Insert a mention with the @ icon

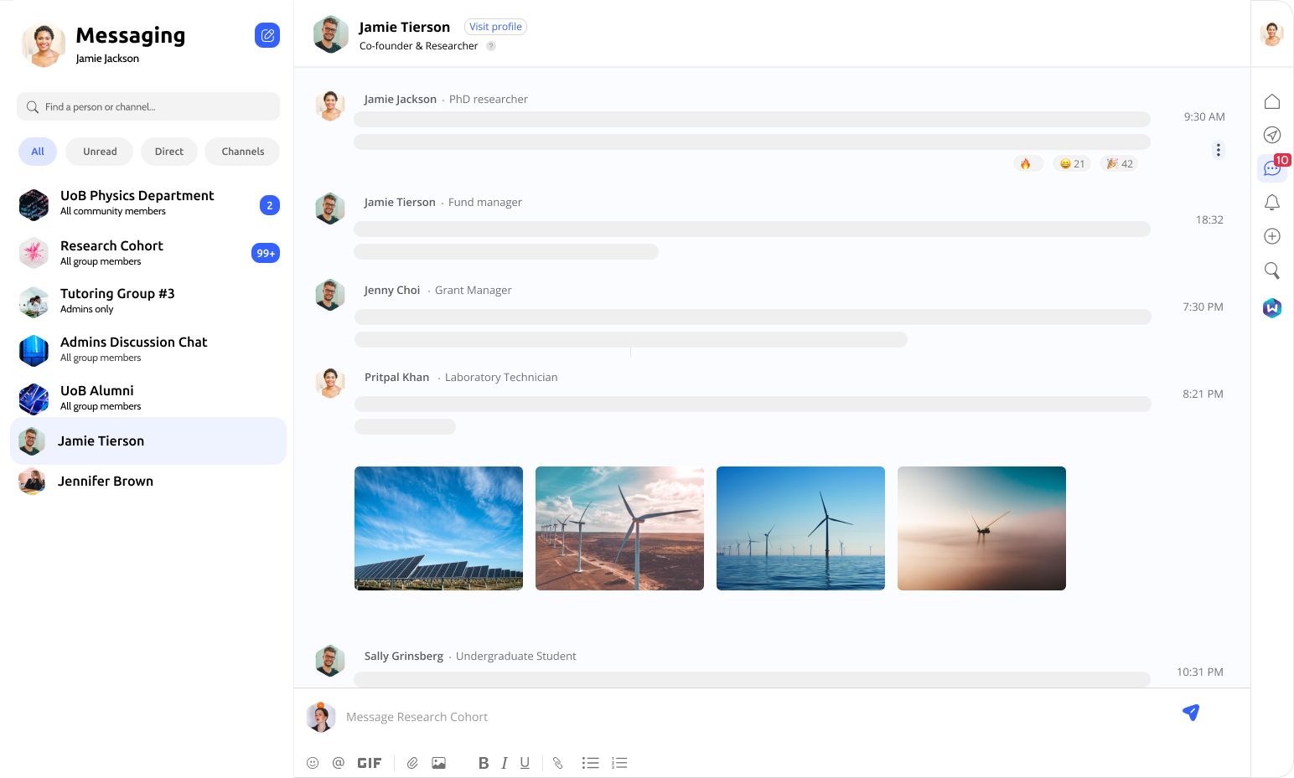pos(339,763)
